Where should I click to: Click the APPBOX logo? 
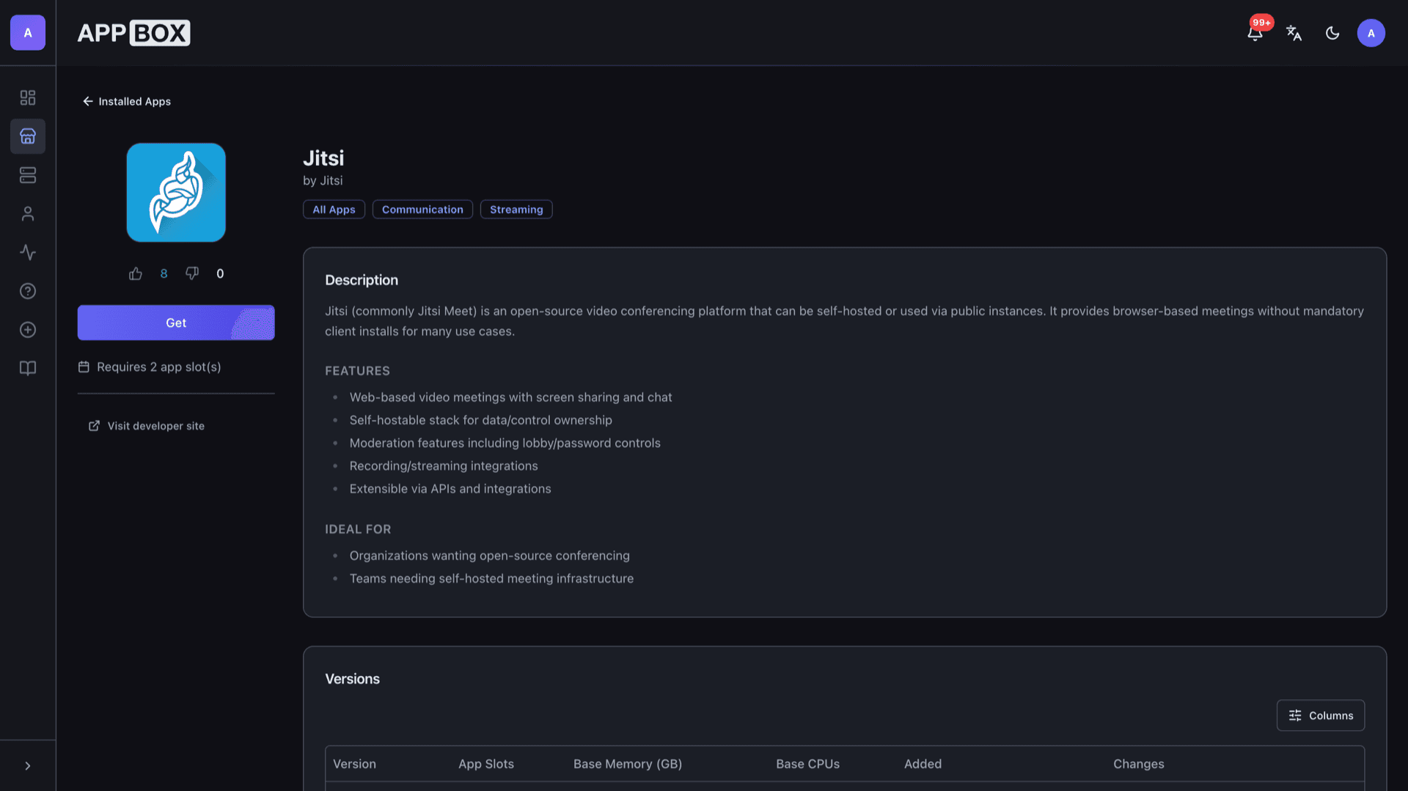point(134,33)
